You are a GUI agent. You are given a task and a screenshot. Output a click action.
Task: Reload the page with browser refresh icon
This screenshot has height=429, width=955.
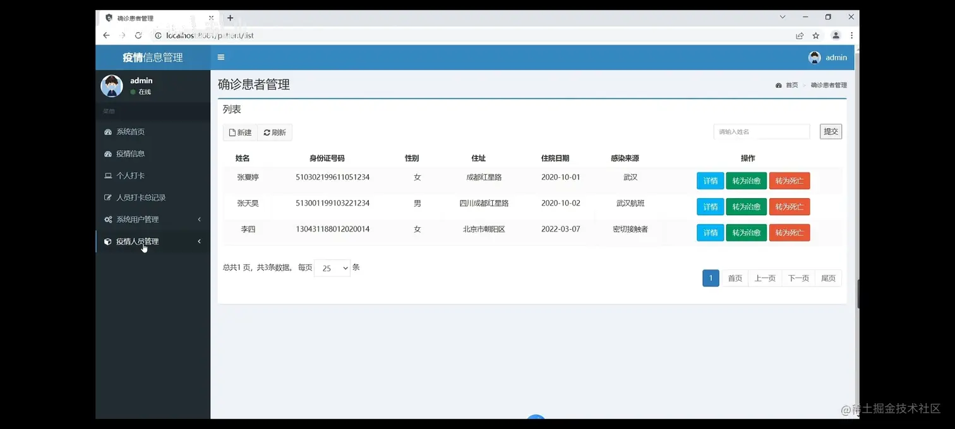click(x=138, y=35)
